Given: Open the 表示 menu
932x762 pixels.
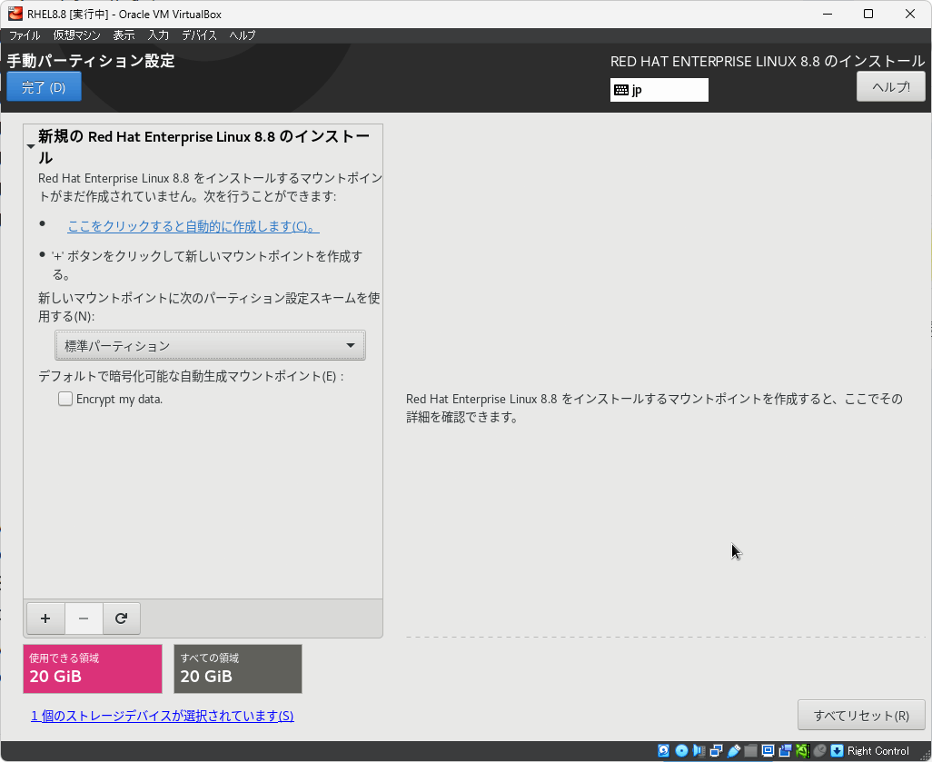Looking at the screenshot, I should pos(124,35).
